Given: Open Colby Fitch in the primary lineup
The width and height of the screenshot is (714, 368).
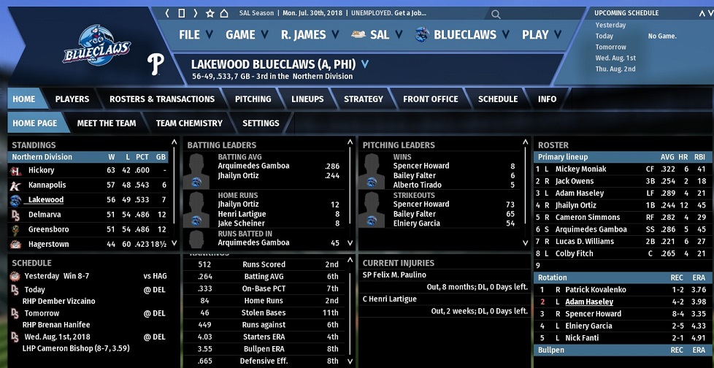Looking at the screenshot, I should pos(575,253).
